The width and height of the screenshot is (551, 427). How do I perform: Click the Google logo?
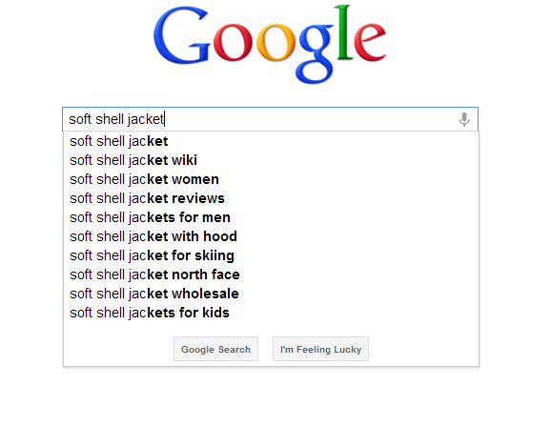(270, 44)
